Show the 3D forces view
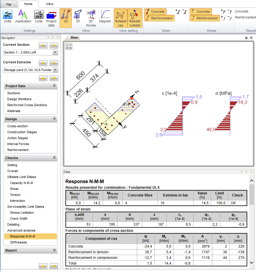 [x=91, y=17]
